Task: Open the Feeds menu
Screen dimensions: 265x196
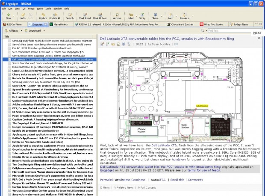Action: pos(31,9)
